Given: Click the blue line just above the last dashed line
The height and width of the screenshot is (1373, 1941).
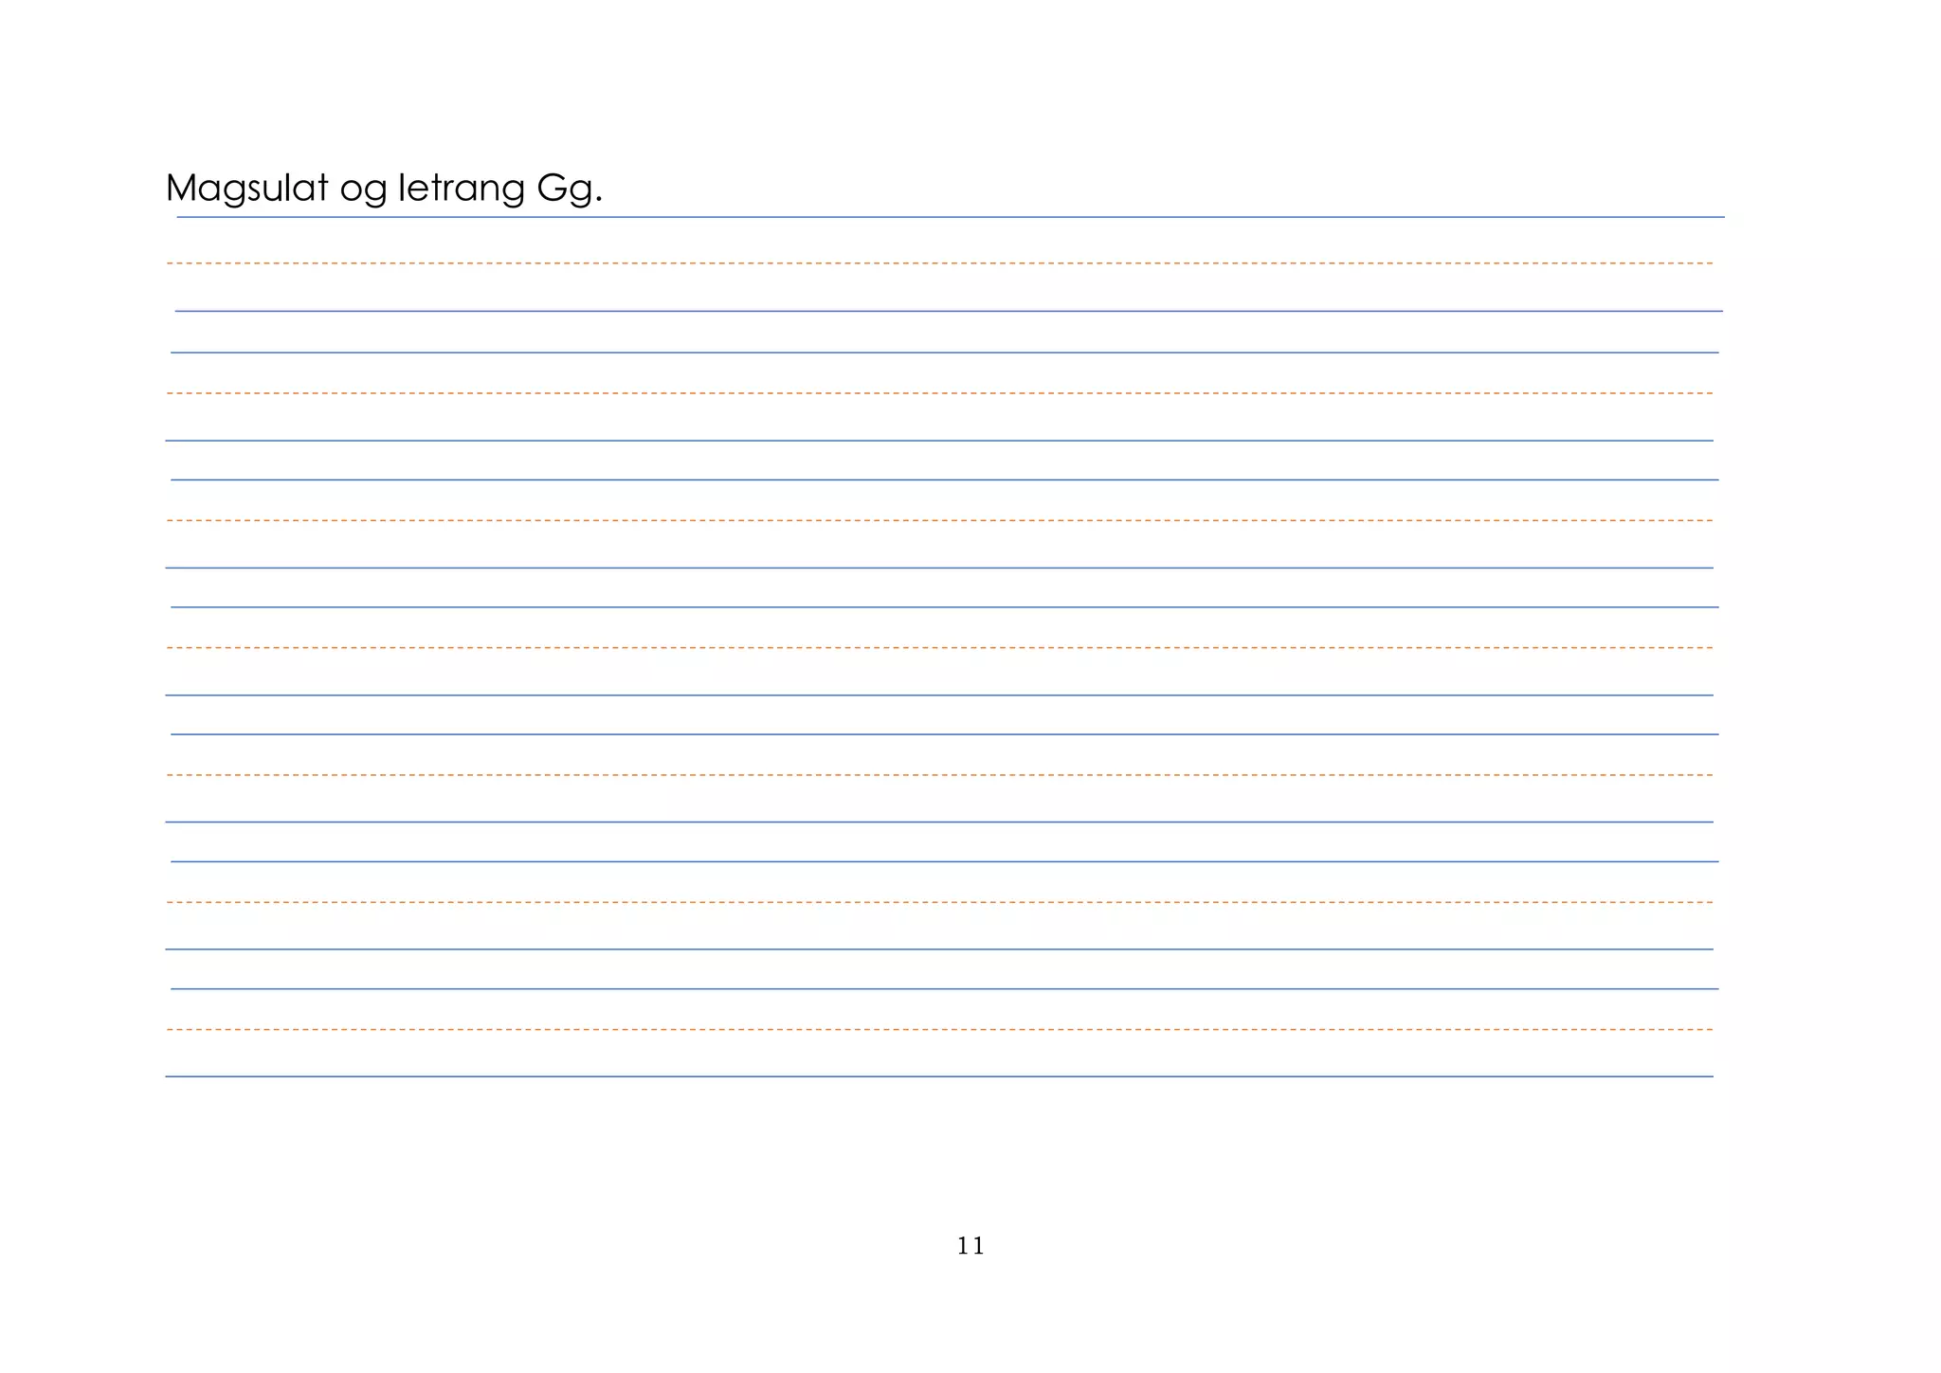Looking at the screenshot, I should click(944, 989).
